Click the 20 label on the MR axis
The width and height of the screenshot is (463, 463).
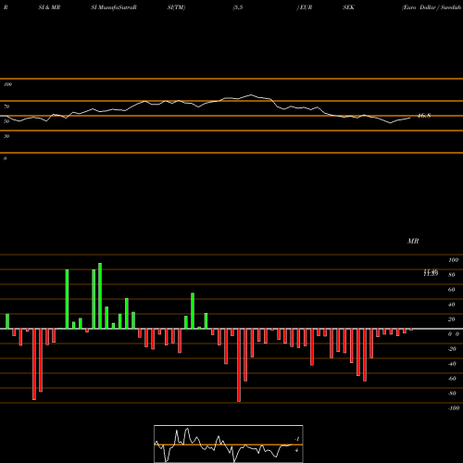[x=452, y=319]
